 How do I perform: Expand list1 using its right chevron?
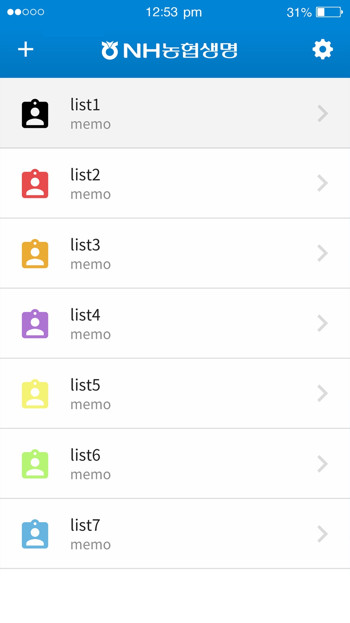coord(322,114)
